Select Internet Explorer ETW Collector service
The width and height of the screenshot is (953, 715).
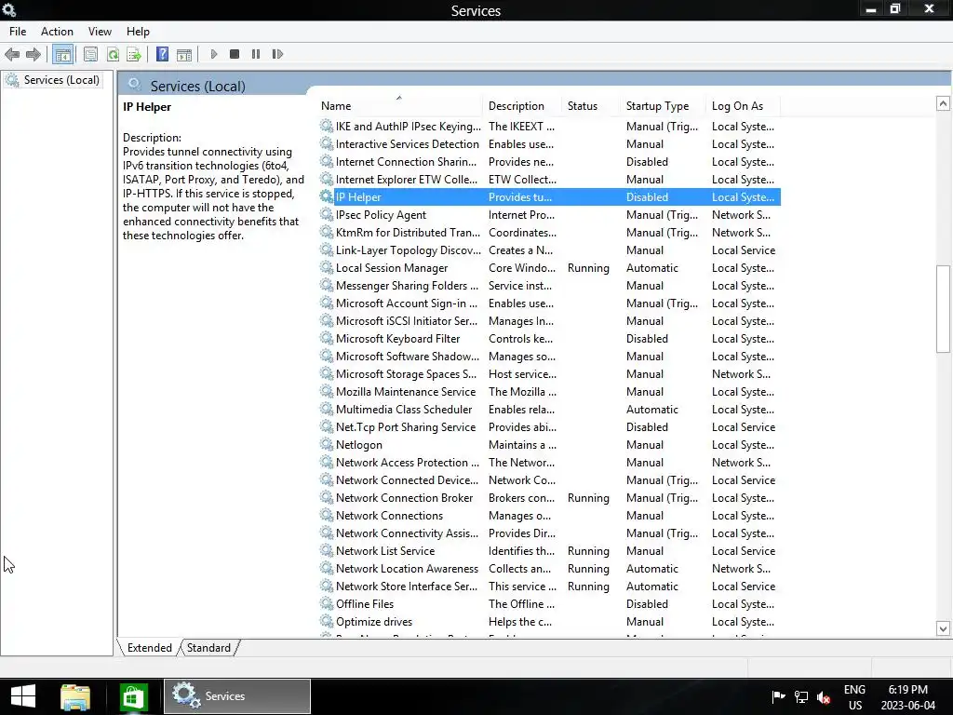pos(549,180)
